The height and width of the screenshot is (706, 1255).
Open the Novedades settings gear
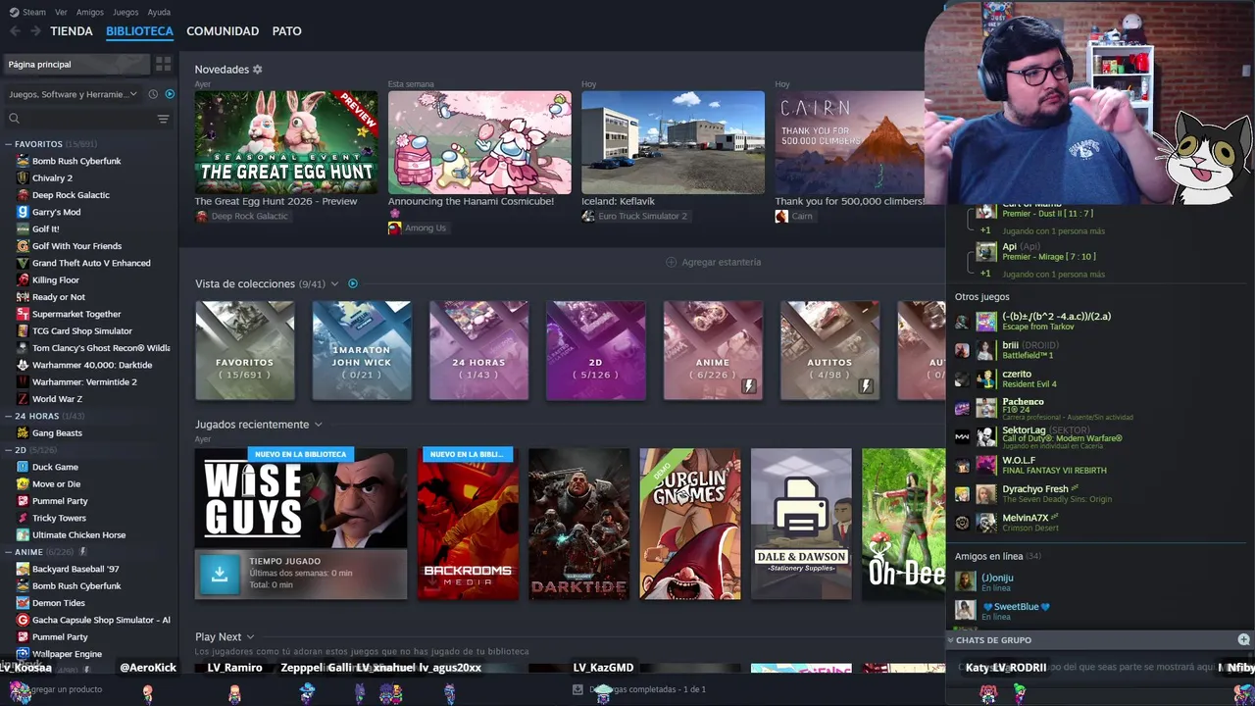point(258,70)
